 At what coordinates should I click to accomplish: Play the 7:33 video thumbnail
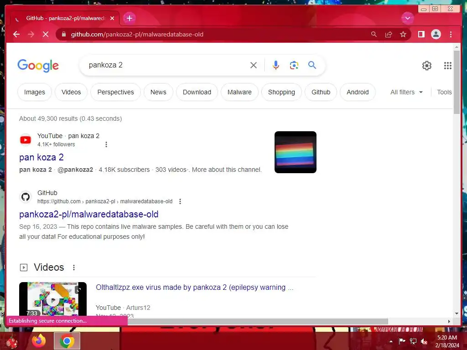[53, 299]
